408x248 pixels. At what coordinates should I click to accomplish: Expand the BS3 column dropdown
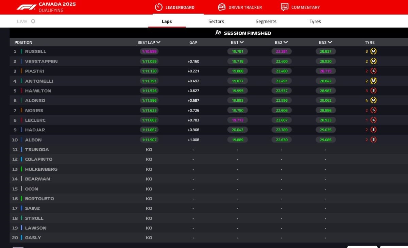tap(330, 43)
